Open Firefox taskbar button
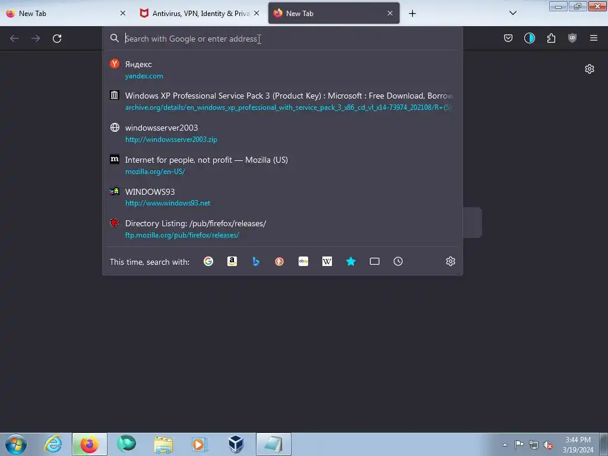 click(90, 444)
